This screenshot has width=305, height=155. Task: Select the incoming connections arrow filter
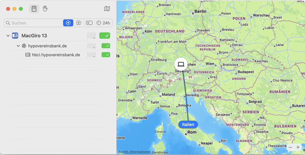[x=79, y=23]
